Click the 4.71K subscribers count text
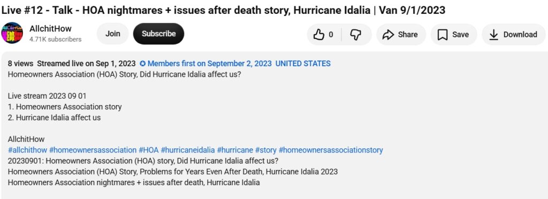Viewport: 548px width, 199px height. point(55,39)
